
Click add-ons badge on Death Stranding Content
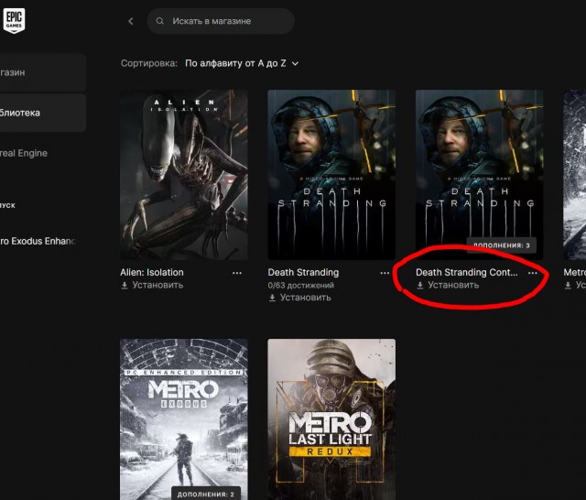(x=501, y=245)
